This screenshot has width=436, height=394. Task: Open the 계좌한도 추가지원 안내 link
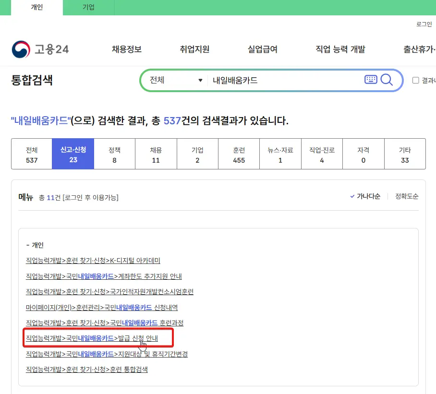pyautogui.click(x=104, y=276)
